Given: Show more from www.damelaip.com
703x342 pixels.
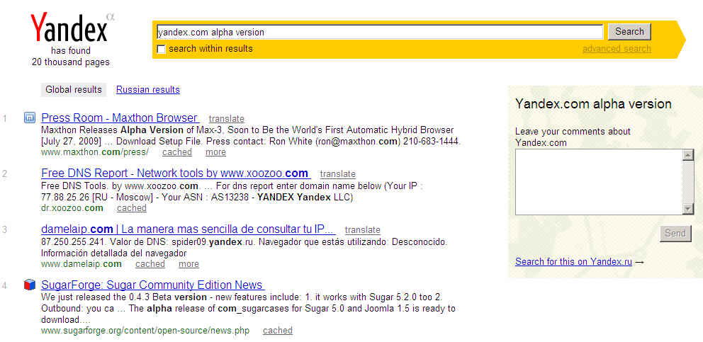Looking at the screenshot, I should [x=189, y=264].
